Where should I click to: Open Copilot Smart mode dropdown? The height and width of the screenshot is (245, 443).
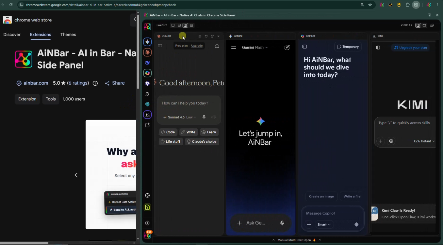pos(324,224)
